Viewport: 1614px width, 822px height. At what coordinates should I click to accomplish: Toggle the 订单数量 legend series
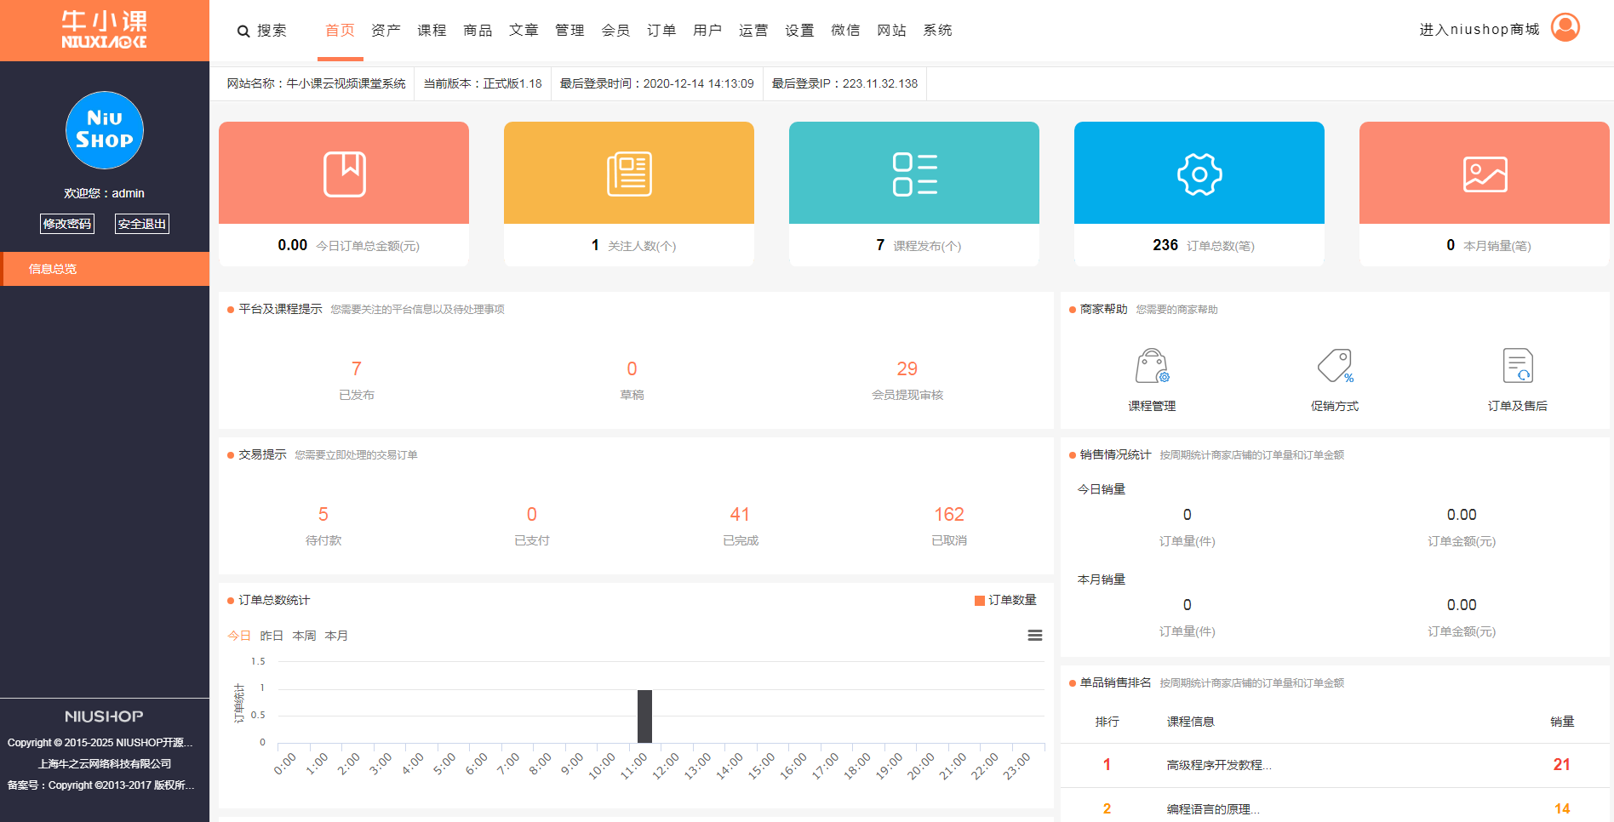coord(1005,601)
